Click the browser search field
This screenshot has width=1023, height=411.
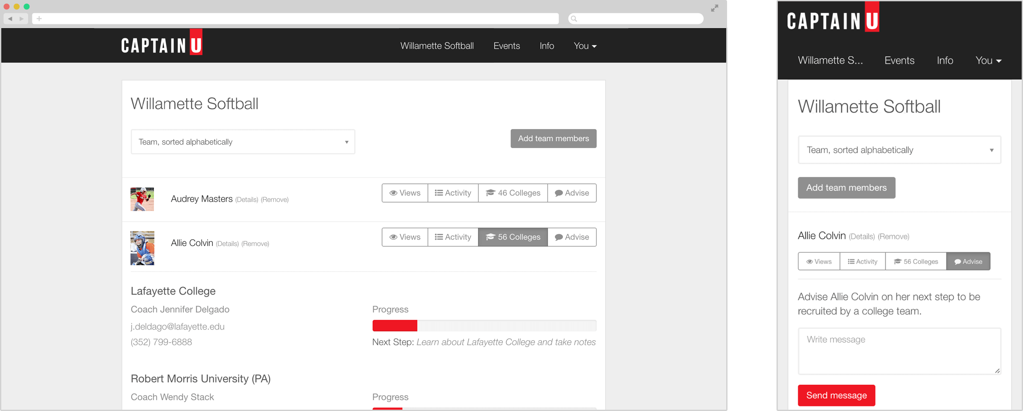pos(636,19)
